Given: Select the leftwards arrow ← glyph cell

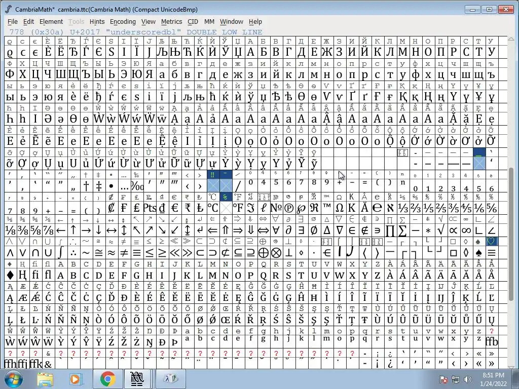Looking at the screenshot, I should pos(61,230).
